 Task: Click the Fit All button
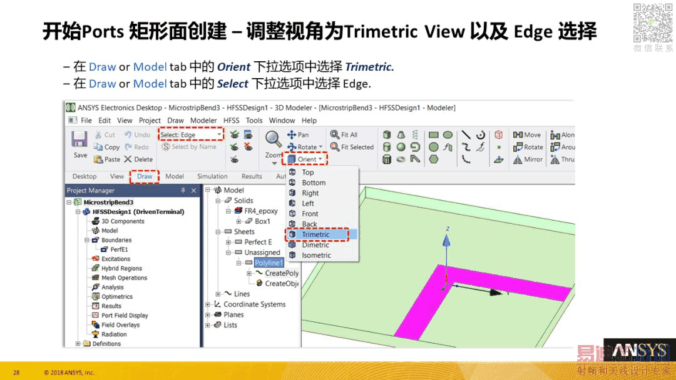click(x=344, y=135)
